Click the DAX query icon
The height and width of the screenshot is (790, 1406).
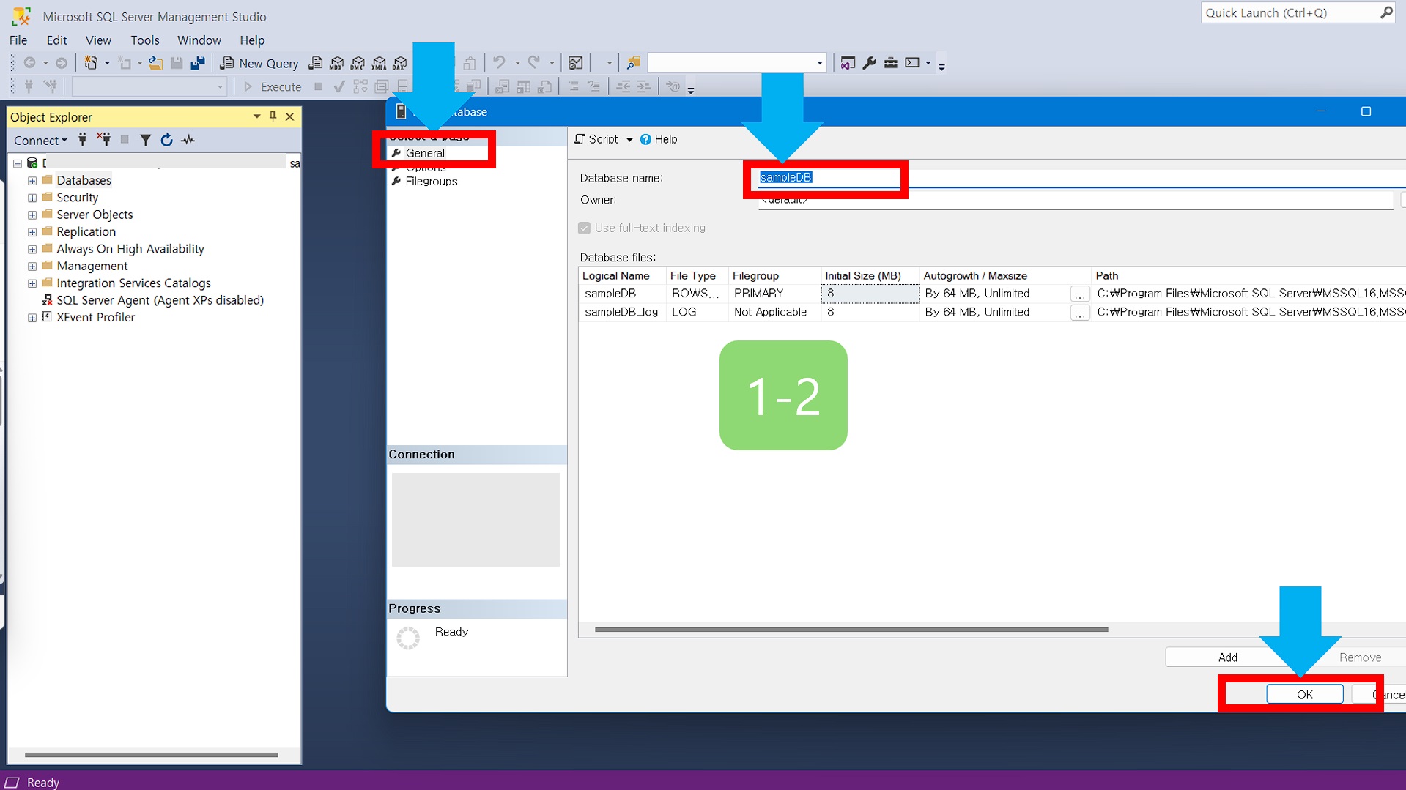pyautogui.click(x=400, y=63)
